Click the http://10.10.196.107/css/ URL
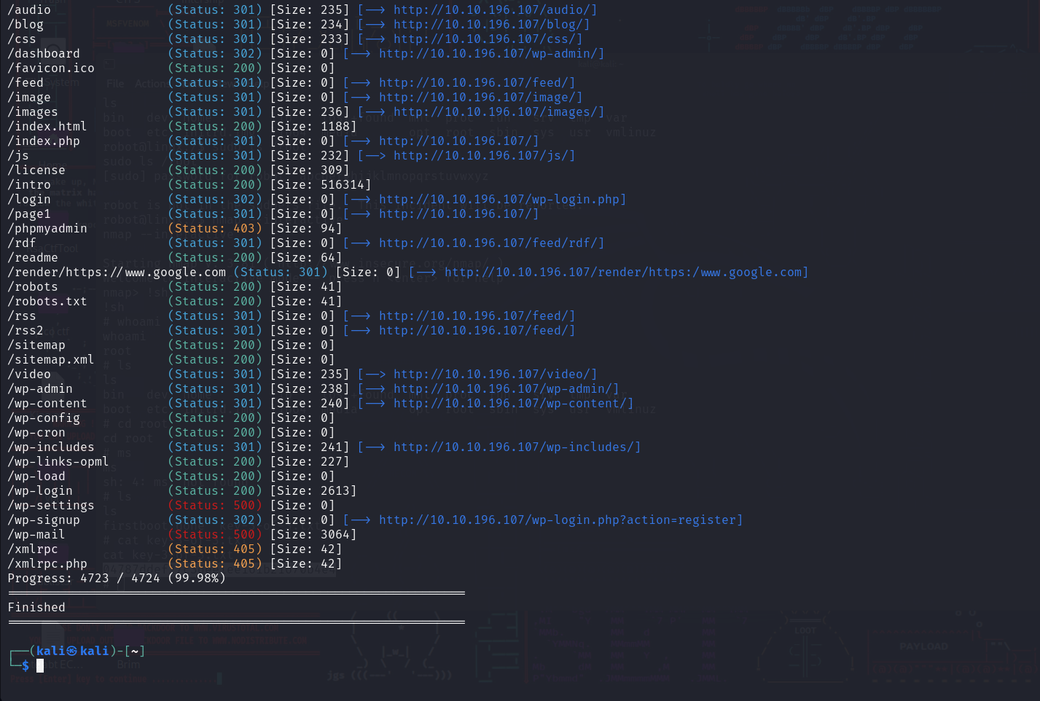The height and width of the screenshot is (701, 1040). tap(485, 39)
